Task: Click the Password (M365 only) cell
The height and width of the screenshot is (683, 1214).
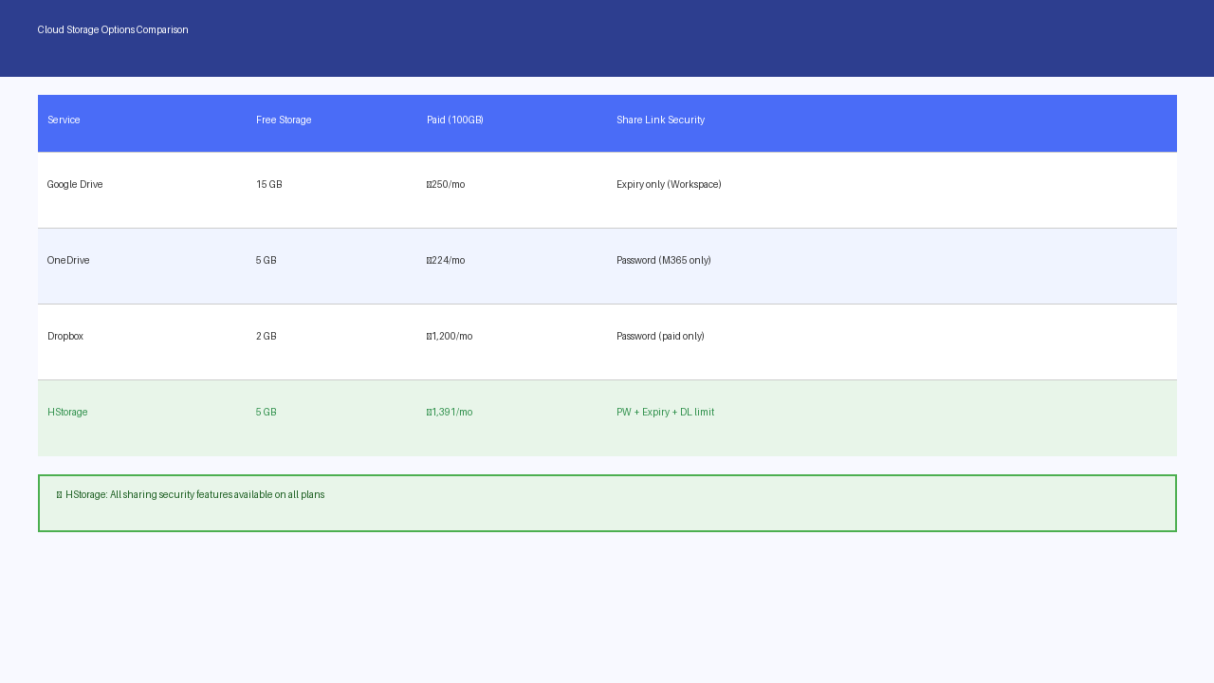Action: coord(663,261)
